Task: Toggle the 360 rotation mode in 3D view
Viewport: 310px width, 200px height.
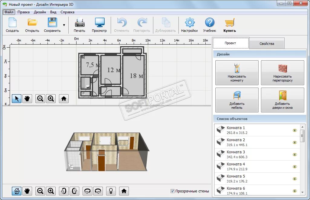Action: (17, 191)
